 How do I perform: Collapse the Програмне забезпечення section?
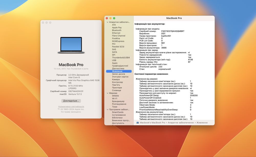(x=108, y=110)
